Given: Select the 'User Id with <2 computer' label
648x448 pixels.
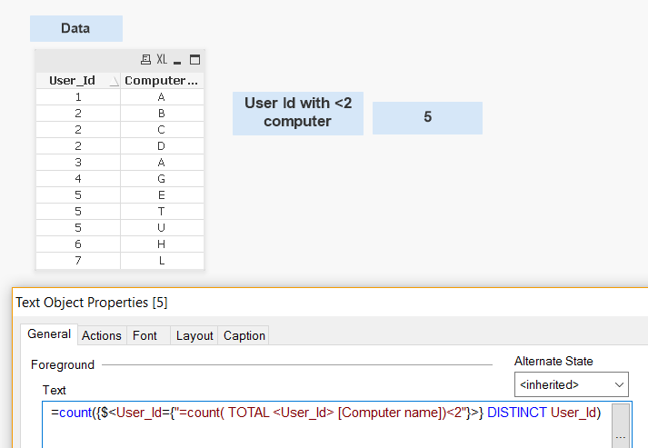Looking at the screenshot, I should [x=298, y=113].
